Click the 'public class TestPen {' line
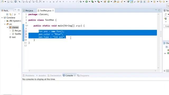 coord(42,20)
